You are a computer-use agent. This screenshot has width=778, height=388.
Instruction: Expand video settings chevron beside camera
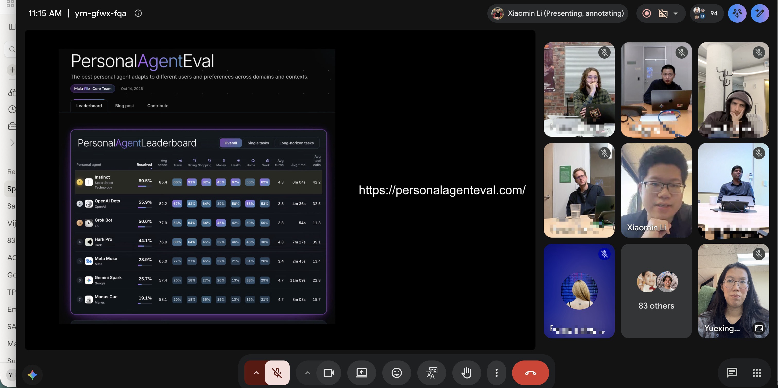point(307,373)
